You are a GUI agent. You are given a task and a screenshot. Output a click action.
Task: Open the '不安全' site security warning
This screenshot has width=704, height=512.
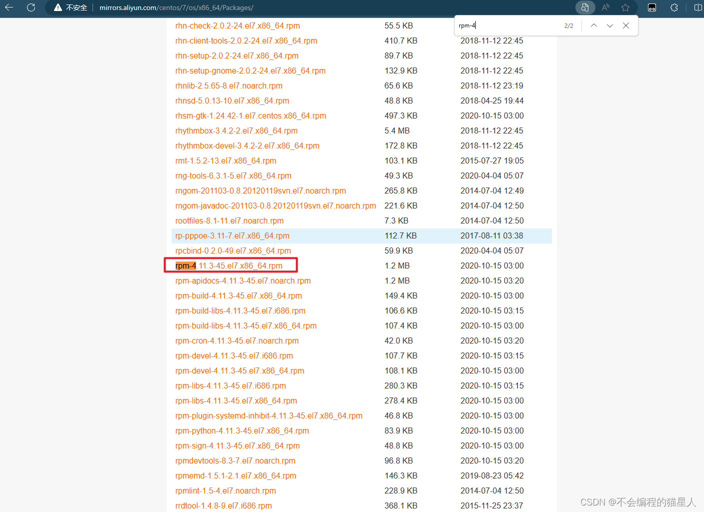click(71, 7)
